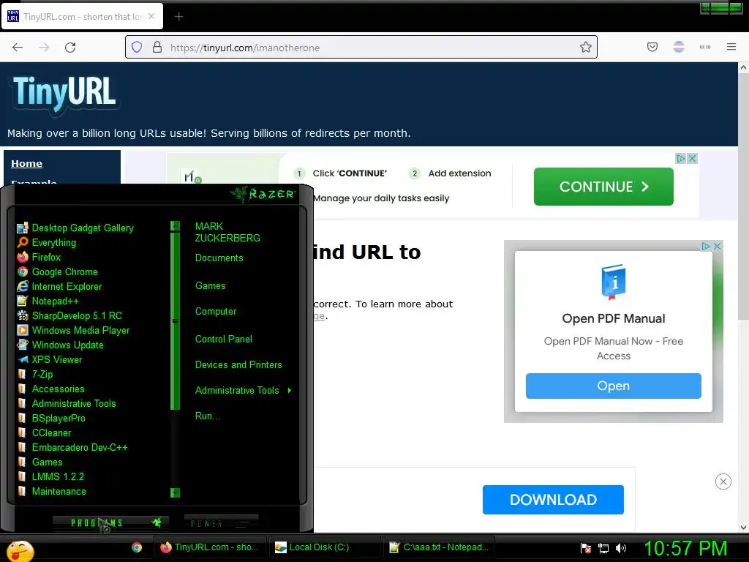Open Games in start menu right pane
This screenshot has width=749, height=562.
[x=210, y=286]
